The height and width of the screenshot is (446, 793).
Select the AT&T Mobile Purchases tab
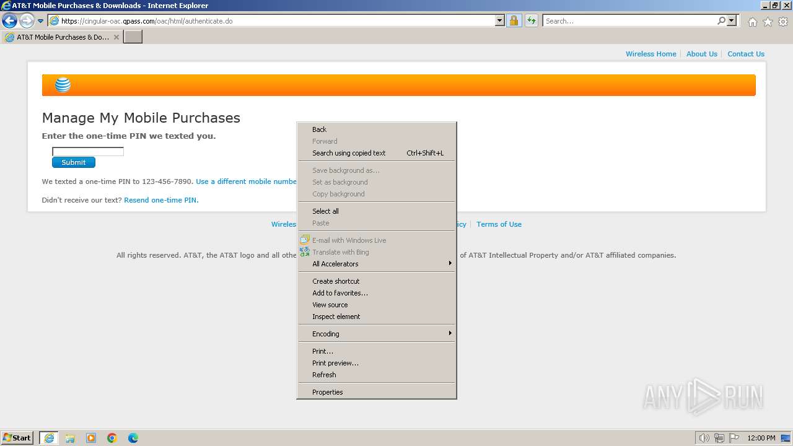[62, 37]
